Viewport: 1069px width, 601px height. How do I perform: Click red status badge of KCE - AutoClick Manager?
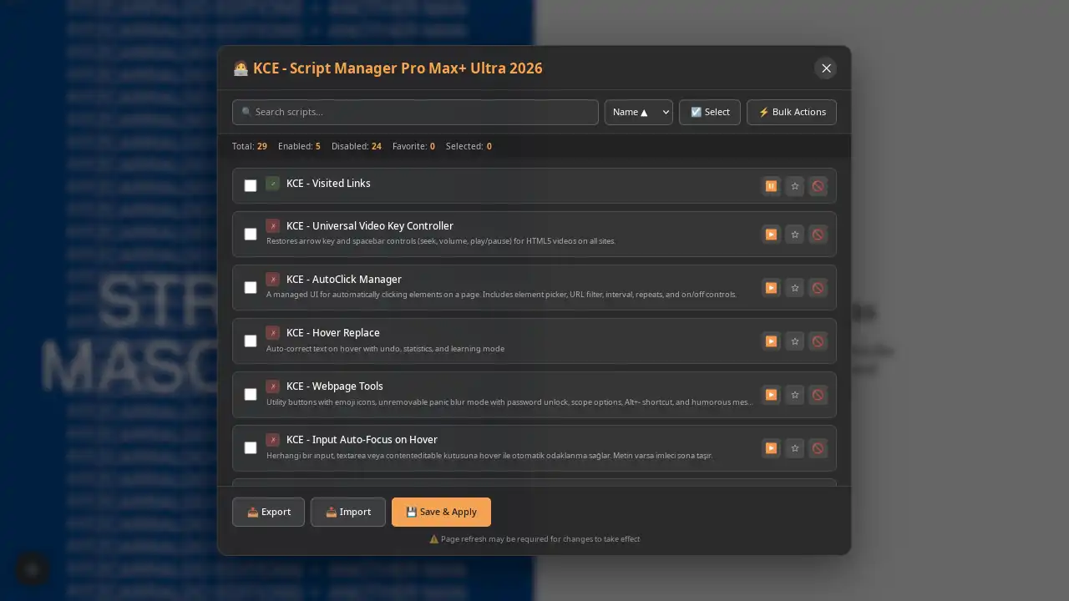click(x=272, y=280)
